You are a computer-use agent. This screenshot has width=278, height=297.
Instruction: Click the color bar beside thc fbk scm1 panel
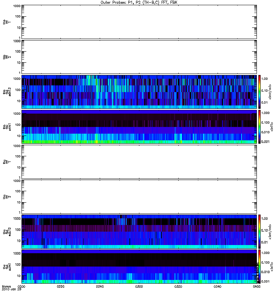[259, 267]
